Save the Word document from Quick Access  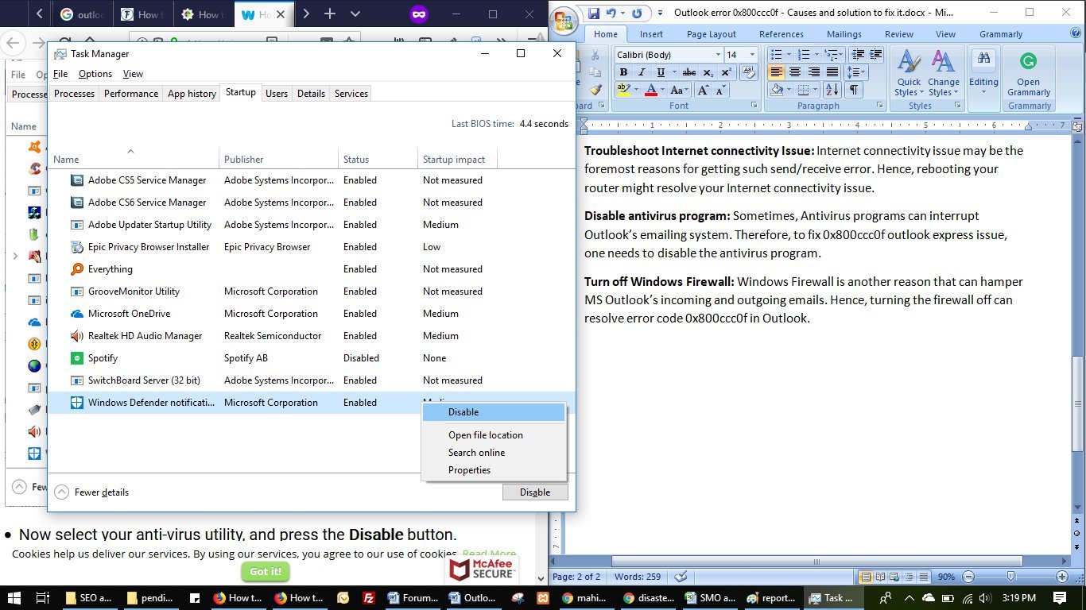coord(593,13)
